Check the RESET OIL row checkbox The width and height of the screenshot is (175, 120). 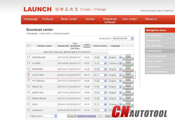click(x=28, y=87)
